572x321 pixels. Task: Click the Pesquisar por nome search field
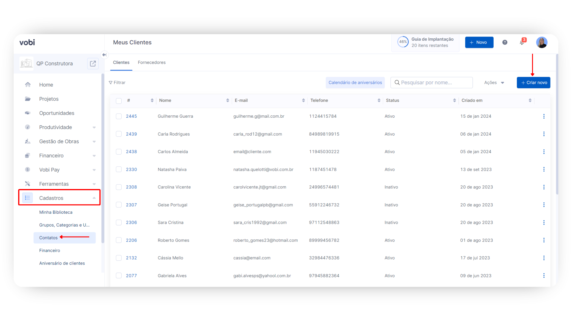pos(432,83)
